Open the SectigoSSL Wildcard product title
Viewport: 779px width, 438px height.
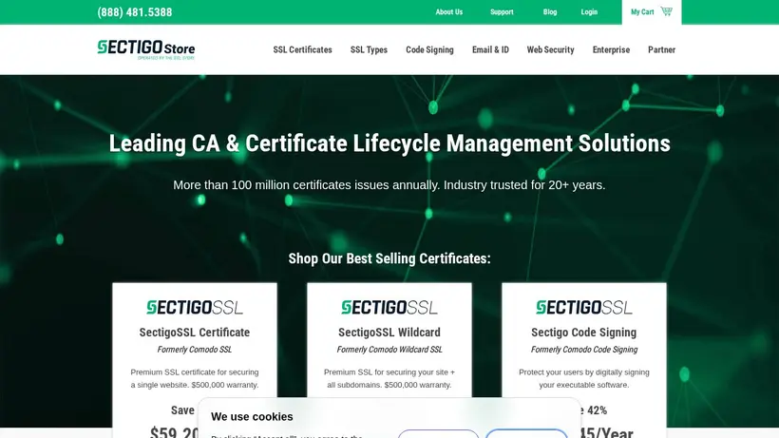click(x=389, y=333)
